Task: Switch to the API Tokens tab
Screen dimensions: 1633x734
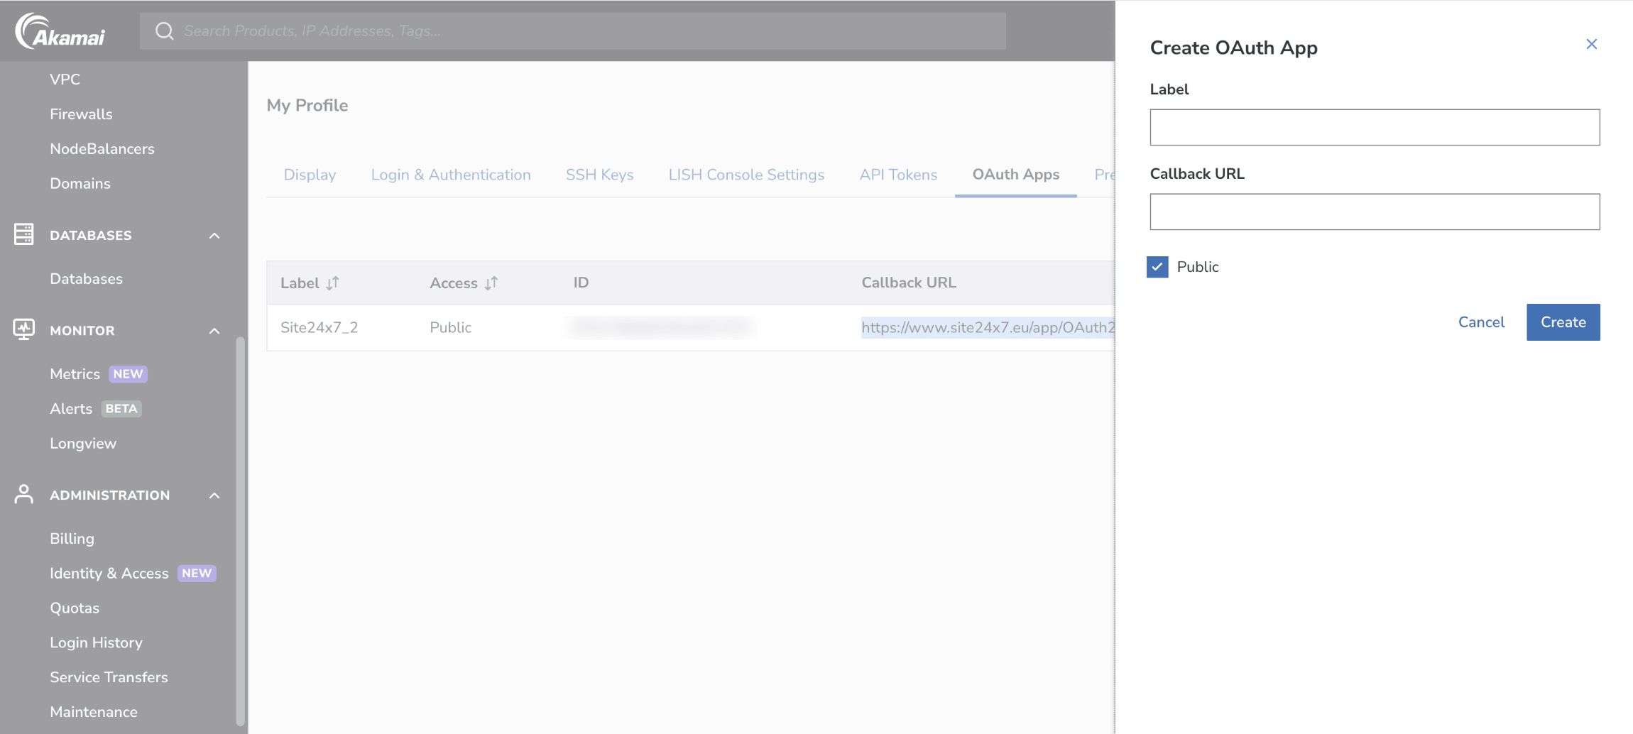Action: 897,175
